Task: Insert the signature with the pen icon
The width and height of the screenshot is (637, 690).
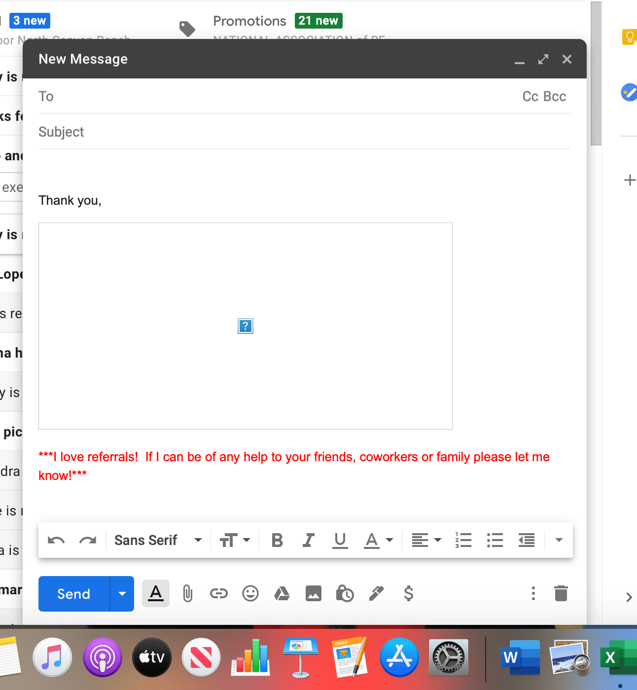Action: click(377, 593)
